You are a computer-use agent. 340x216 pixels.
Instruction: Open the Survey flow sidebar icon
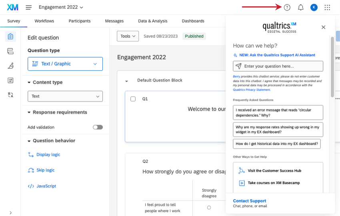coord(10,51)
